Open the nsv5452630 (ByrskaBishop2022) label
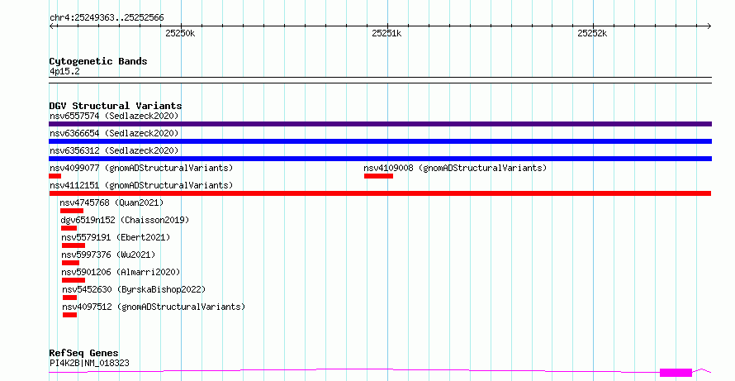Screen dimensions: 735x381 click(134, 289)
